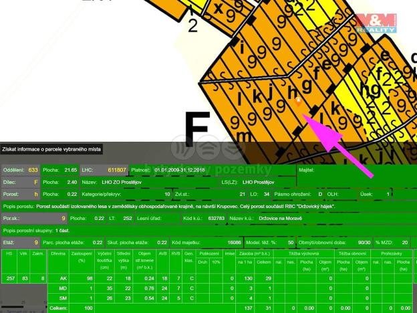Click the Celkem totals row label
The image size is (417, 313).
pos(57,307)
